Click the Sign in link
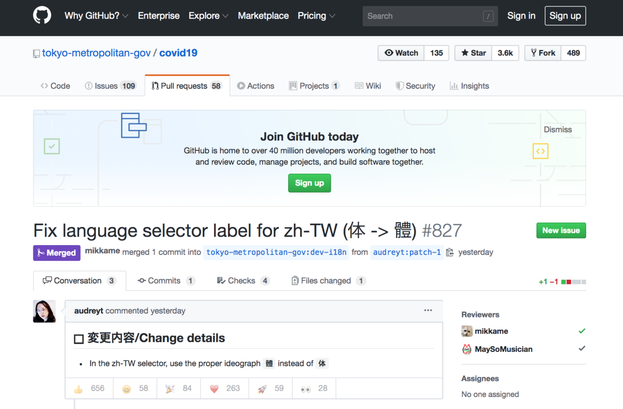 pos(521,16)
